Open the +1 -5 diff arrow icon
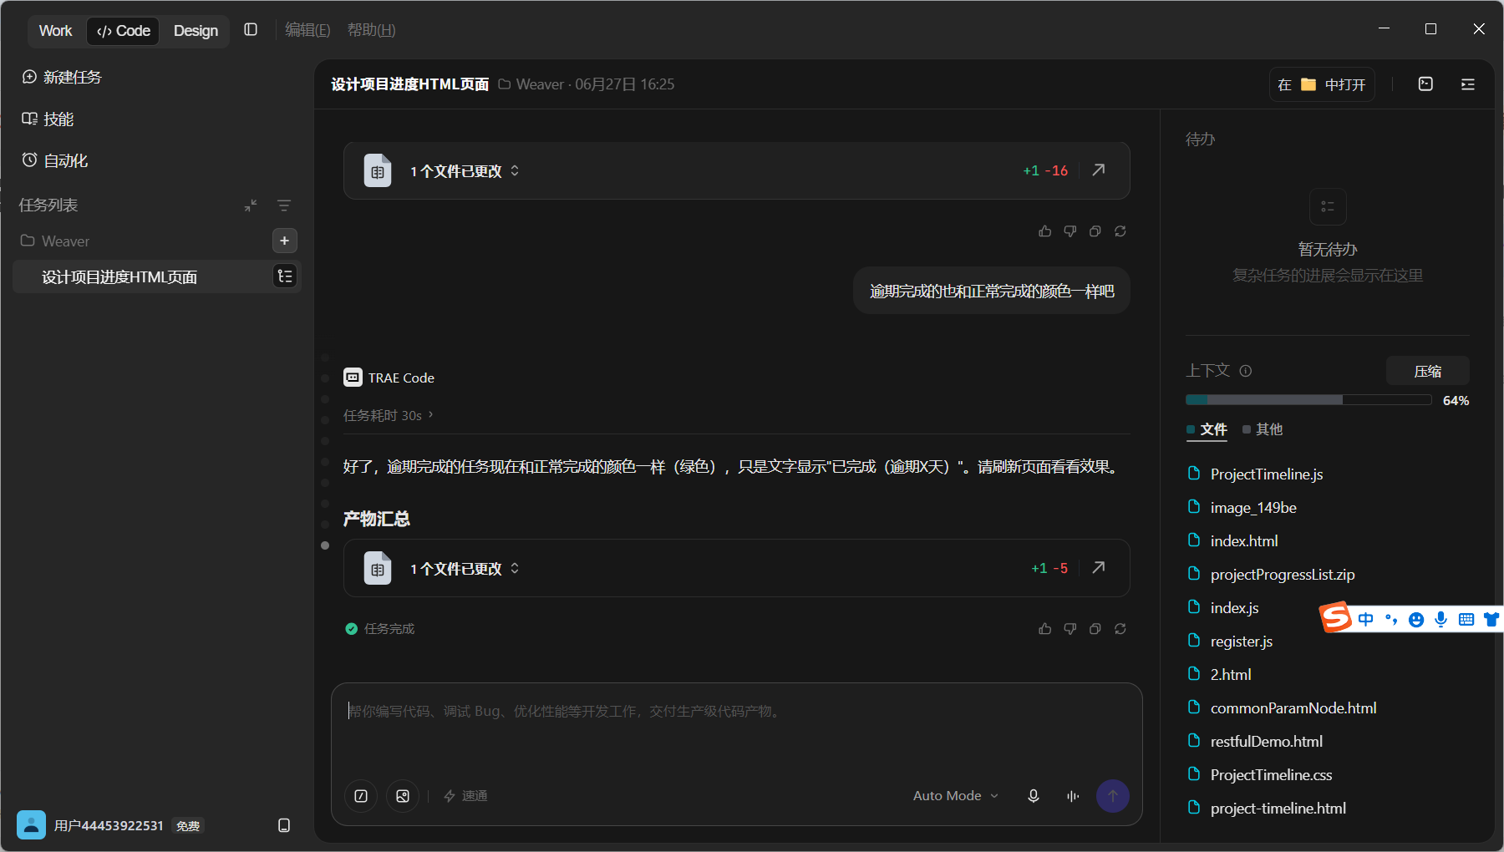1504x852 pixels. click(x=1099, y=568)
